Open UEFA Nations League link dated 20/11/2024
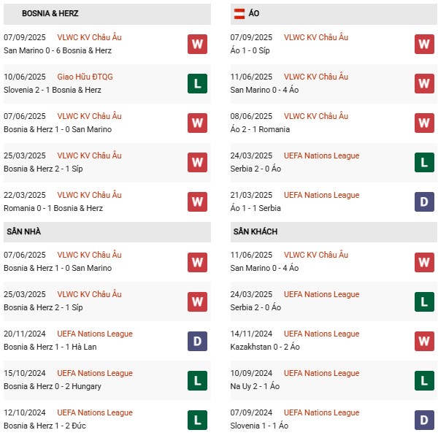438x438 pixels. coord(94,334)
